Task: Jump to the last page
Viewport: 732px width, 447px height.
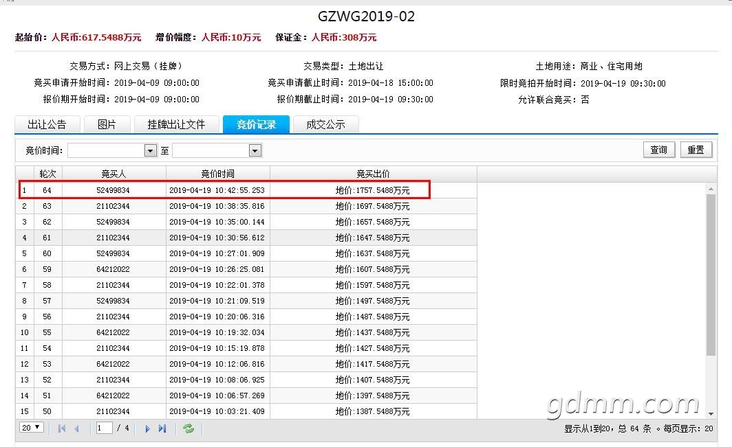Action: [x=162, y=428]
